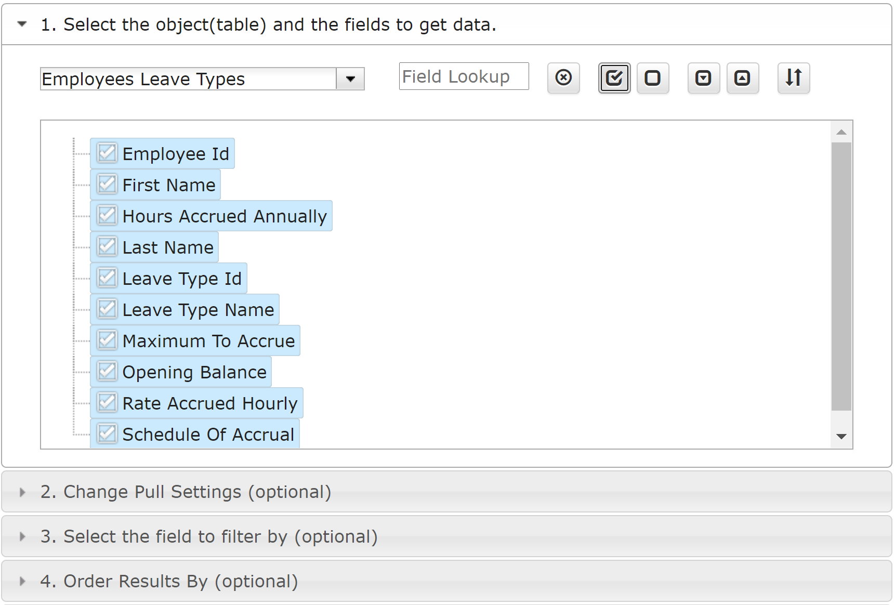The image size is (895, 605).
Task: Toggle the Hours Accrued Annually checkbox
Action: [107, 216]
